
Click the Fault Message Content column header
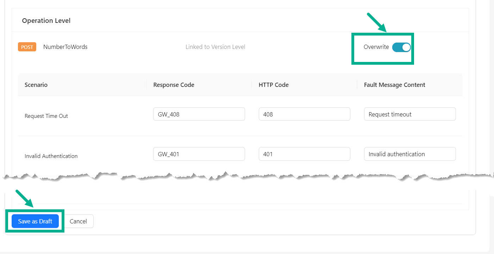pos(394,85)
